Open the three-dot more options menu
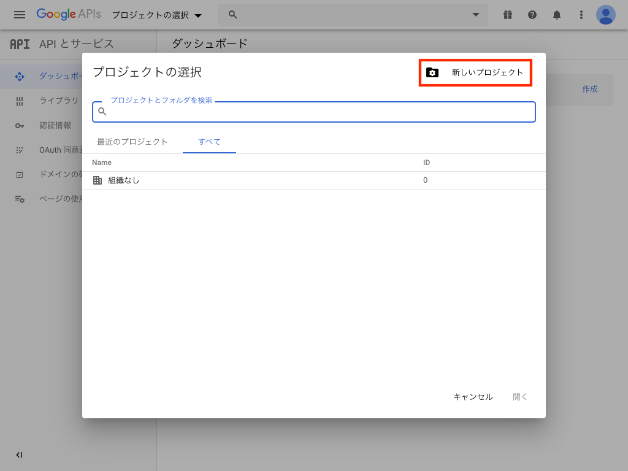The width and height of the screenshot is (628, 471). click(x=581, y=15)
